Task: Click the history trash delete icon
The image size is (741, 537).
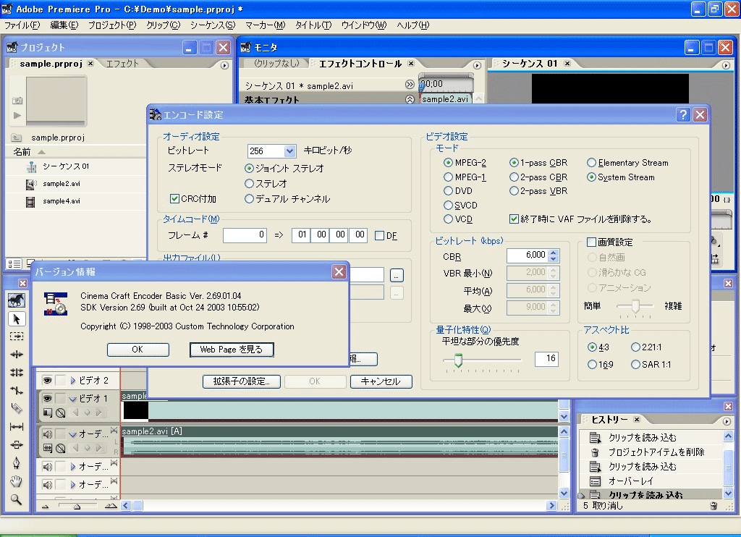Action: (714, 506)
